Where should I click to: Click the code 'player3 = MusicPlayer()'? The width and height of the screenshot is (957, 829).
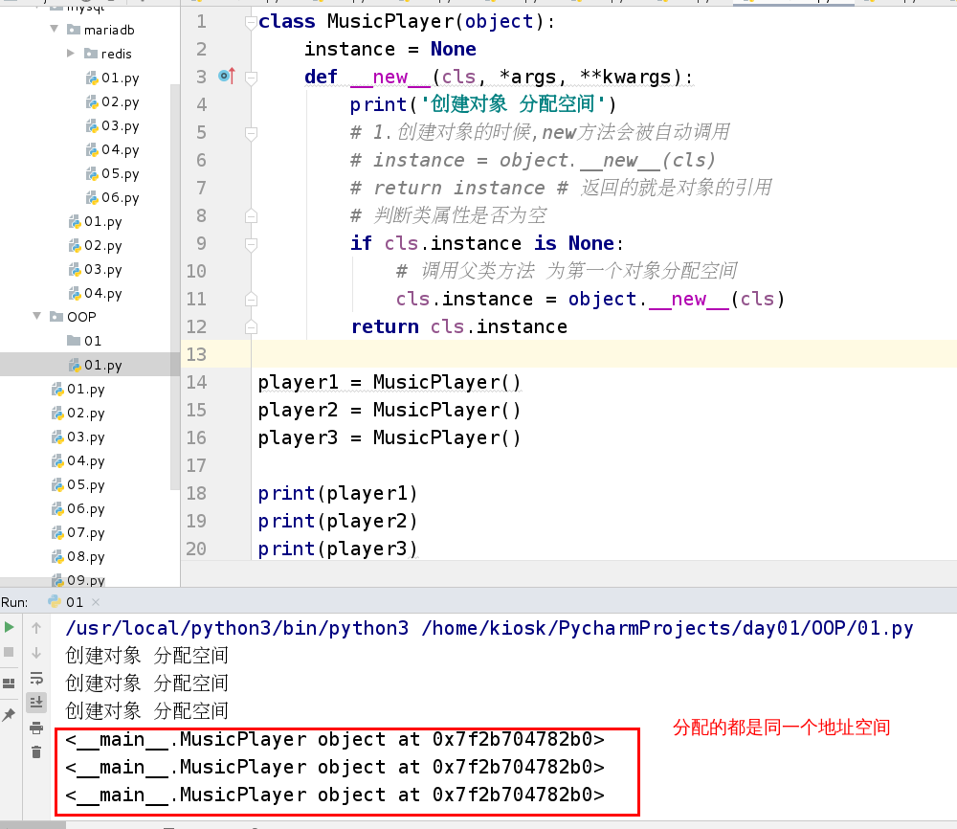pos(389,437)
